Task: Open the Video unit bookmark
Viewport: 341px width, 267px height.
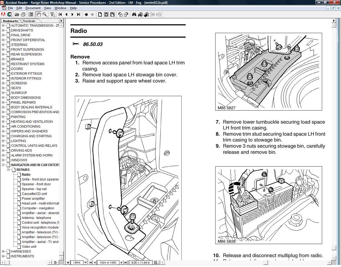Action: [29, 247]
